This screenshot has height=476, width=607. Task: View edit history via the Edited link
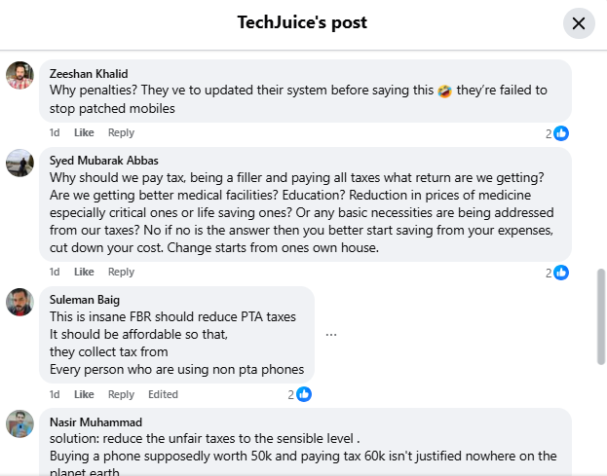point(163,394)
